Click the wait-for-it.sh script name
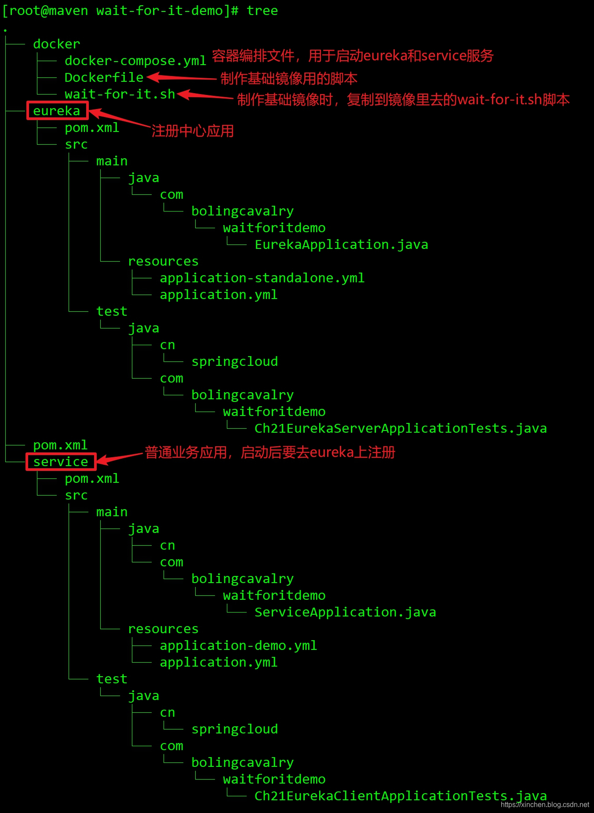 (120, 94)
